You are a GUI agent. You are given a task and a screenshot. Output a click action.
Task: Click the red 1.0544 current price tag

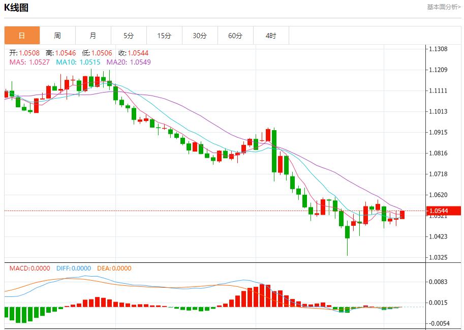(x=444, y=211)
